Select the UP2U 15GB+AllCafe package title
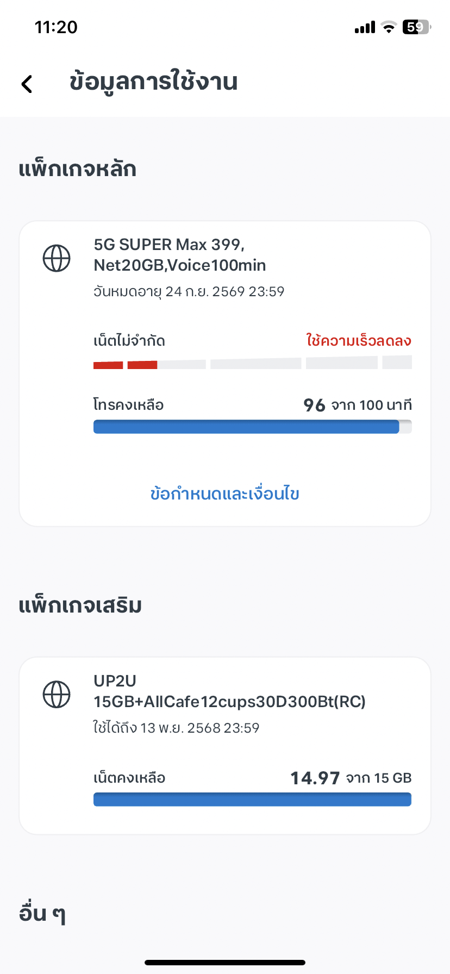 tap(229, 691)
